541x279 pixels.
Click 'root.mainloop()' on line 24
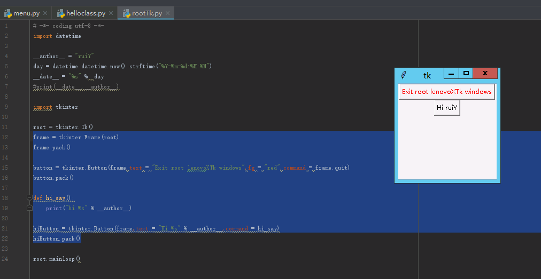(x=57, y=259)
